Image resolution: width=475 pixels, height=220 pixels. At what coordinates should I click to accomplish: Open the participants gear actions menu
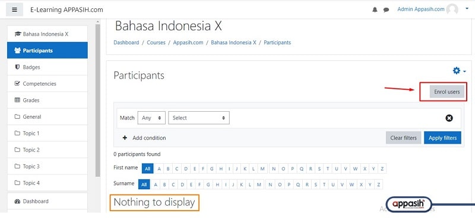[x=459, y=71]
